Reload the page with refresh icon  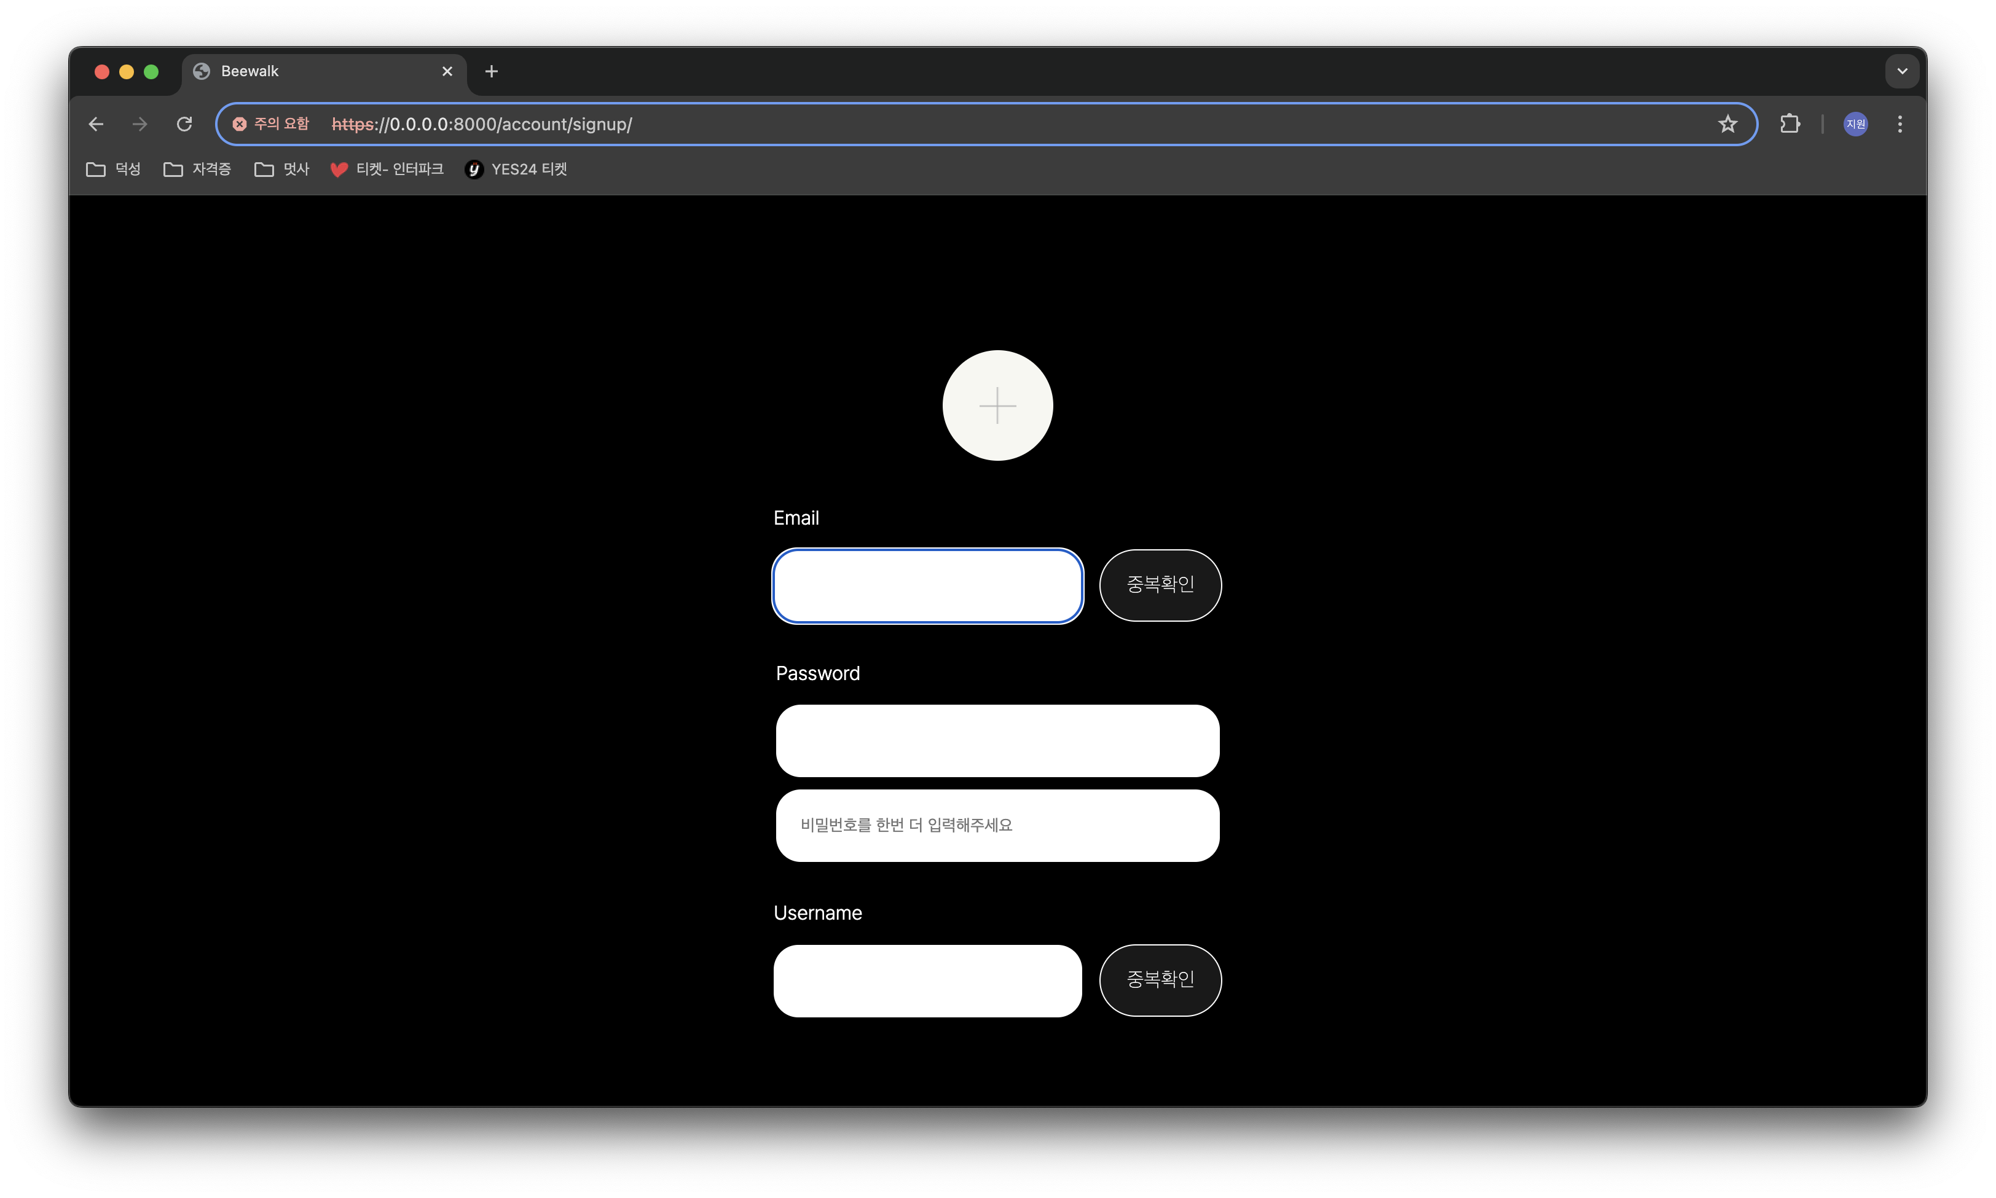tap(184, 123)
